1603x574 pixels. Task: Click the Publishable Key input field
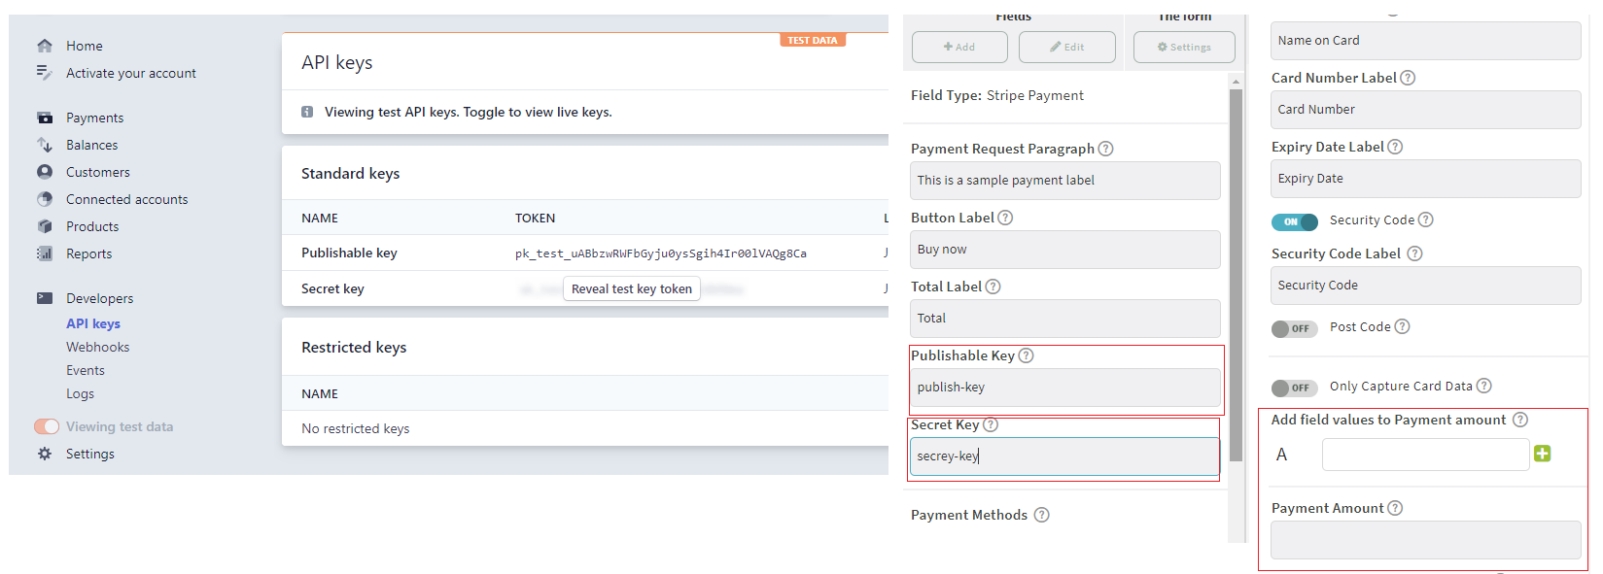tap(1064, 388)
